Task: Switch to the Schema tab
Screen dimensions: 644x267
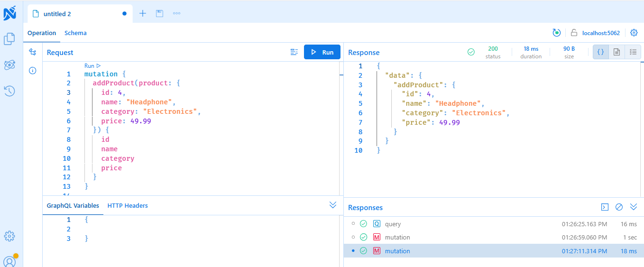Action: (x=75, y=33)
